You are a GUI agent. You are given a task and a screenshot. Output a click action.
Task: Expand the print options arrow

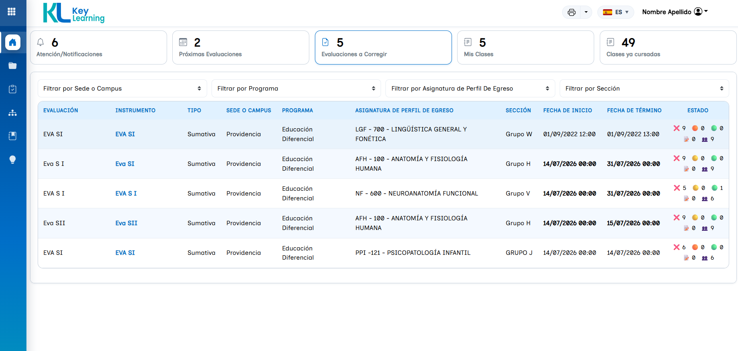586,12
